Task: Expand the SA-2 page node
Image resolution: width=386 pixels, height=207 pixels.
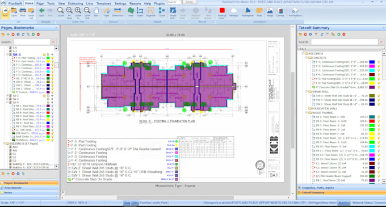Action: click(7, 96)
